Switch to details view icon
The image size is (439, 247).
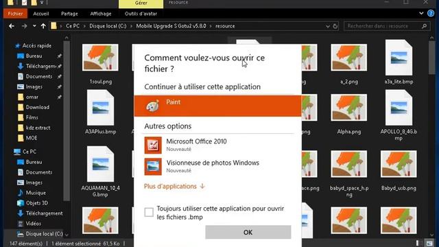pyautogui.click(x=419, y=243)
